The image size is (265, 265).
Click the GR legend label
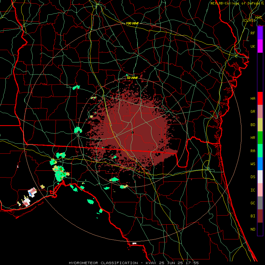point(253,112)
